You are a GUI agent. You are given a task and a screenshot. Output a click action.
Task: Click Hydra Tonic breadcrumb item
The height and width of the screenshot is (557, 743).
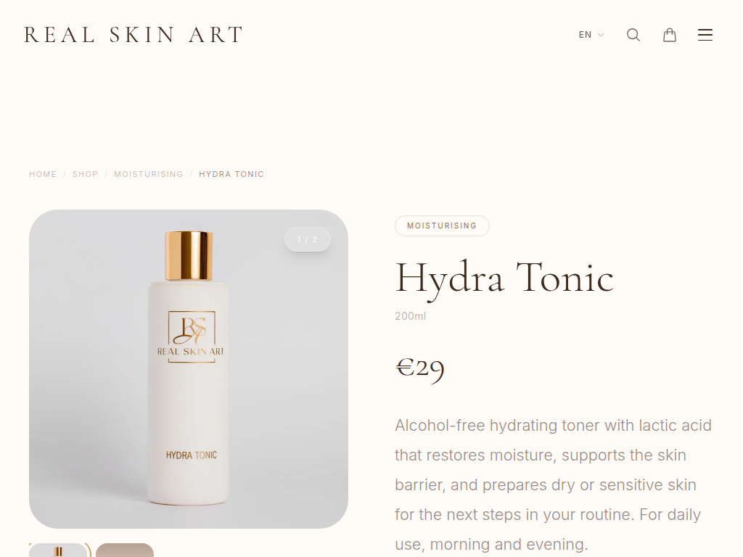coord(231,174)
